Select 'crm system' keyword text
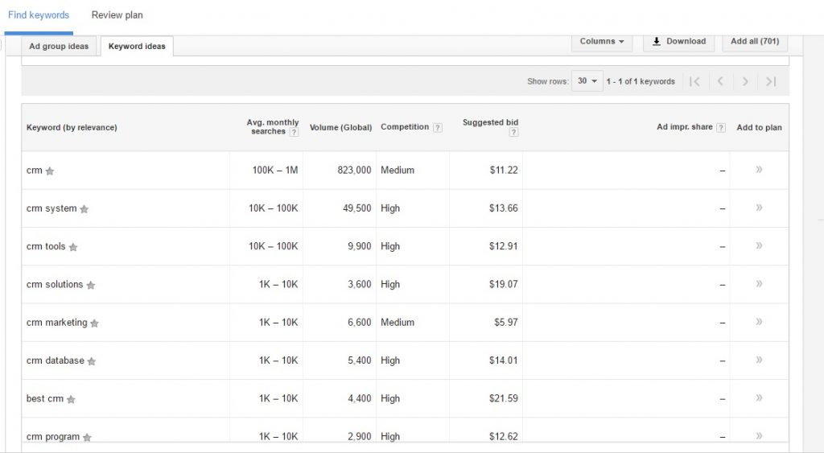The width and height of the screenshot is (824, 453). point(51,208)
